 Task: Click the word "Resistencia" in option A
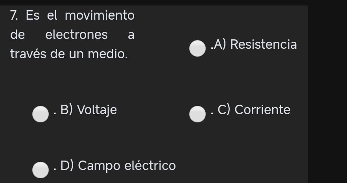[x=263, y=44]
